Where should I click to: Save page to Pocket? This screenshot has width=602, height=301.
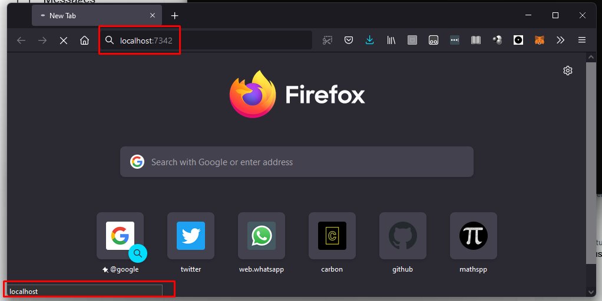pos(349,40)
